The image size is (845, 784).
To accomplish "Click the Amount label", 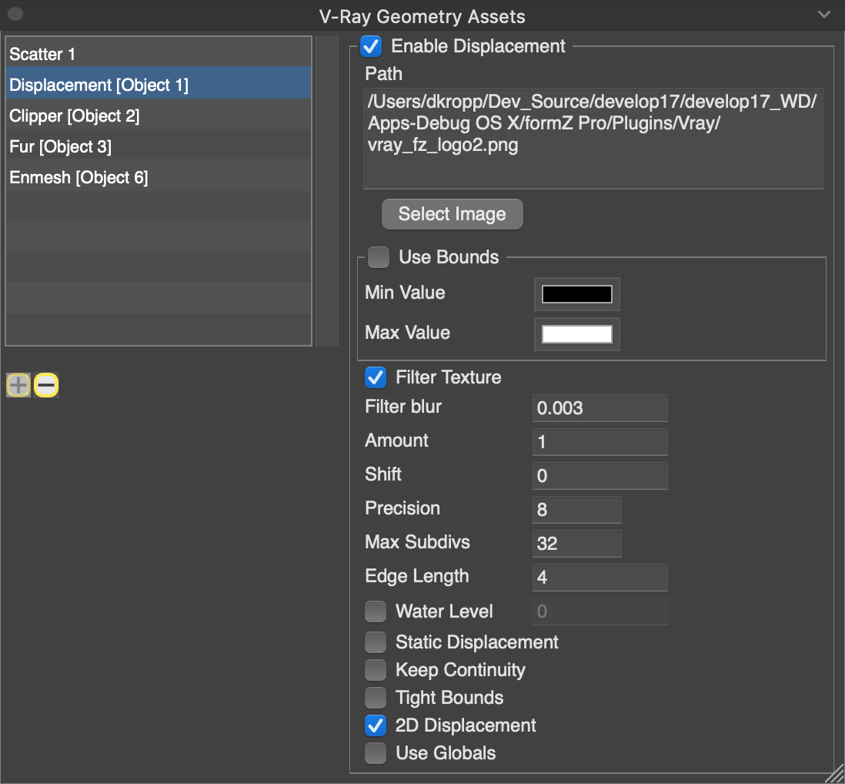I will (x=396, y=441).
